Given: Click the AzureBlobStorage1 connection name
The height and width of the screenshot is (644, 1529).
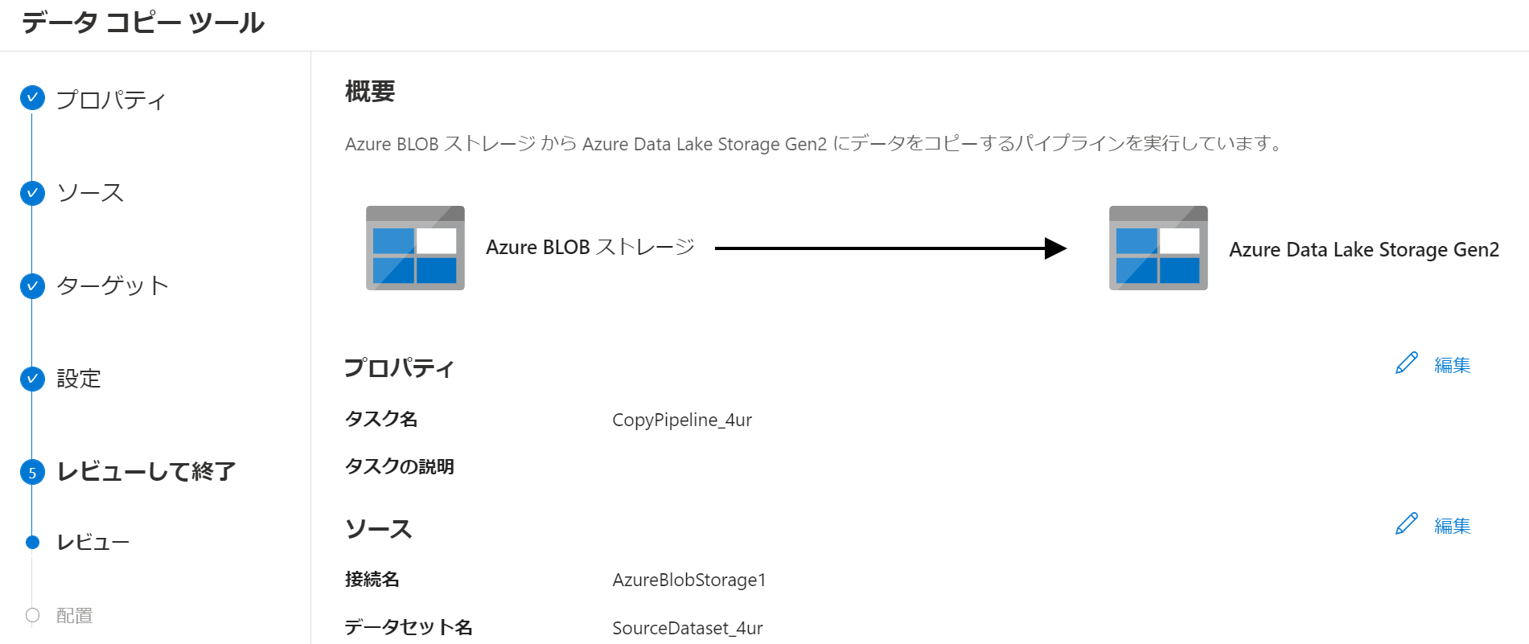Looking at the screenshot, I should point(689,580).
